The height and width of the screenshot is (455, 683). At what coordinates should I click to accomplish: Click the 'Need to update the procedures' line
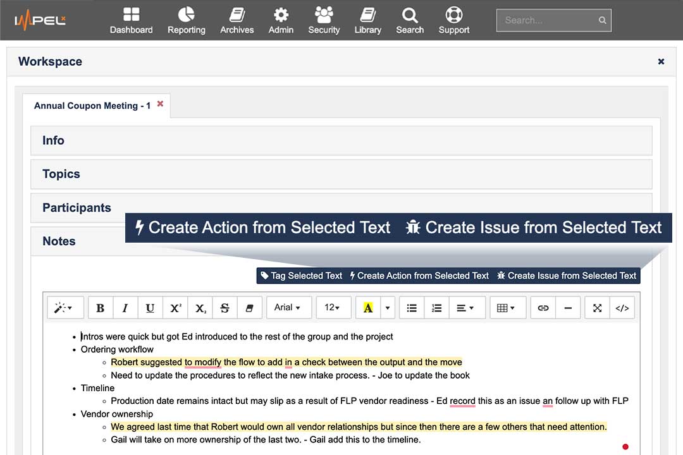pos(290,375)
